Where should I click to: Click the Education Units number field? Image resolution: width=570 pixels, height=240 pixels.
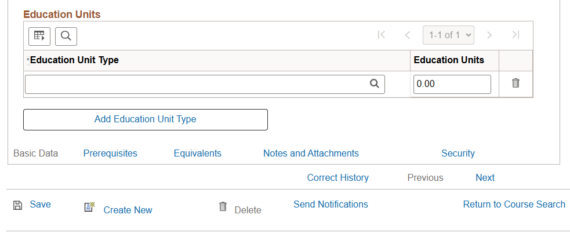[x=452, y=84]
